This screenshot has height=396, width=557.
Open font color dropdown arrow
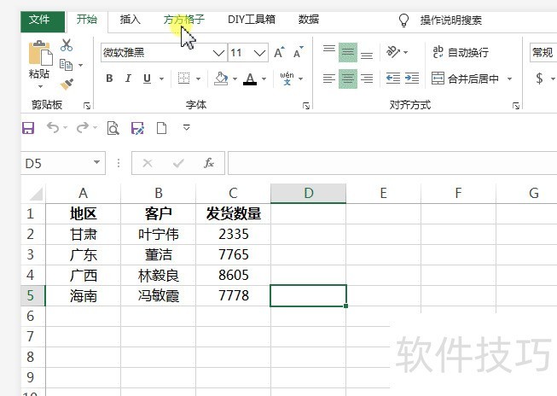pos(264,79)
